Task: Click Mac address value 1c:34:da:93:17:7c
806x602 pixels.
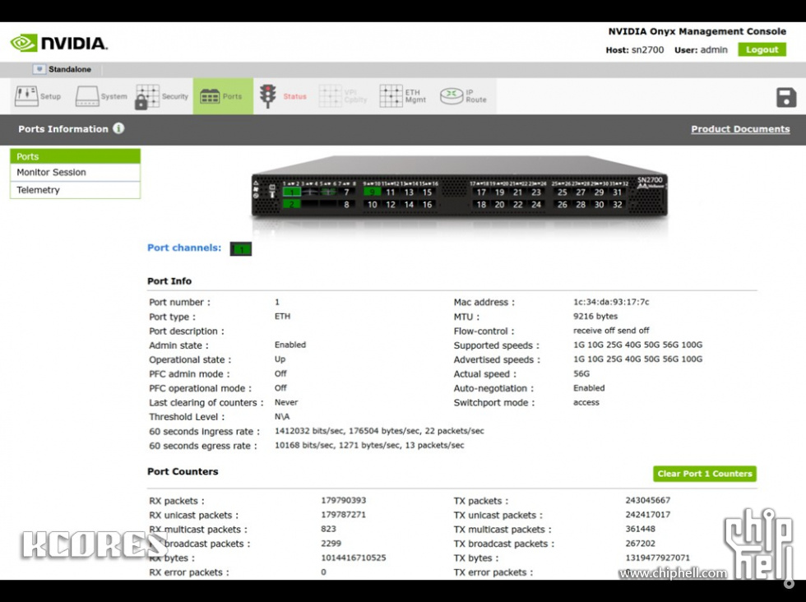Action: coord(611,302)
